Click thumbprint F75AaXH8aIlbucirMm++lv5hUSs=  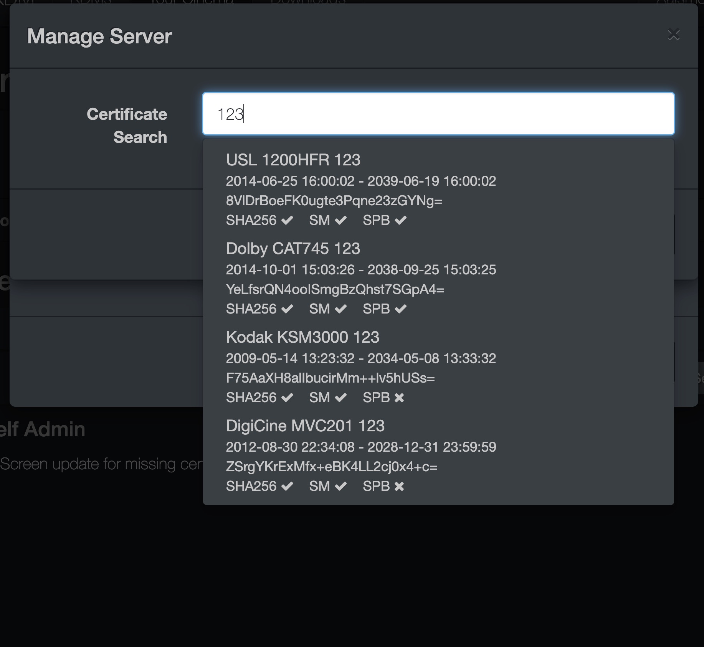click(x=330, y=378)
